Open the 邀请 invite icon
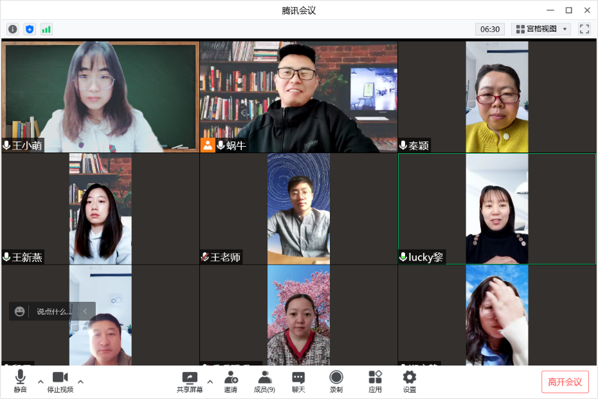Screen dimensions: 598x399 coord(230,381)
